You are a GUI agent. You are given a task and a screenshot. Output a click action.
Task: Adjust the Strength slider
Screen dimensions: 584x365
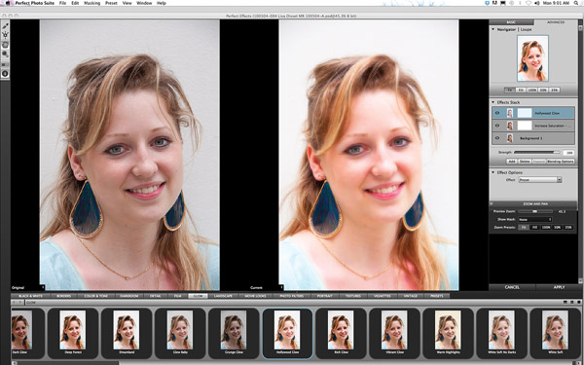(536, 153)
